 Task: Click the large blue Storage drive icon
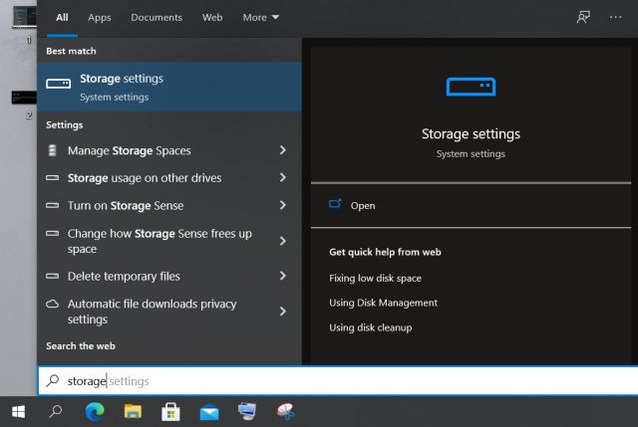pyautogui.click(x=471, y=87)
